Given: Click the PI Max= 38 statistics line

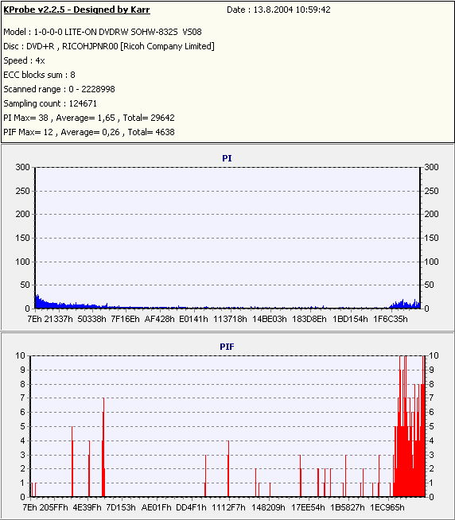Looking at the screenshot, I should (89, 118).
